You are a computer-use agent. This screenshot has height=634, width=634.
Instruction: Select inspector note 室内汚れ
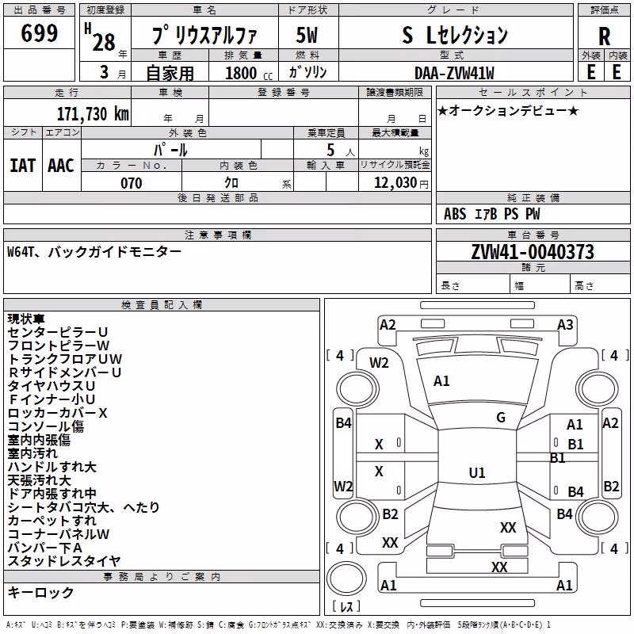click(x=32, y=453)
